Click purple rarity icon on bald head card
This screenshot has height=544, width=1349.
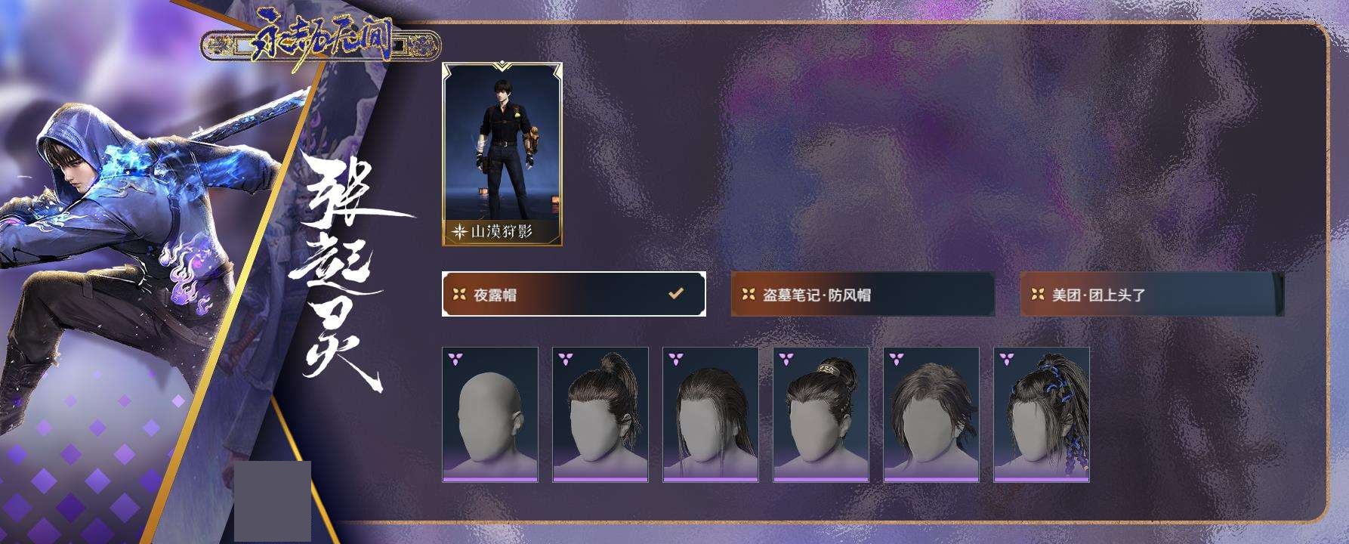tap(455, 359)
